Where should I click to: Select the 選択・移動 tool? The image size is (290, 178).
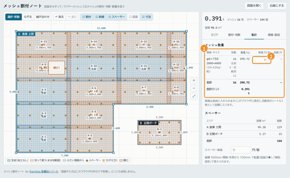(14, 17)
